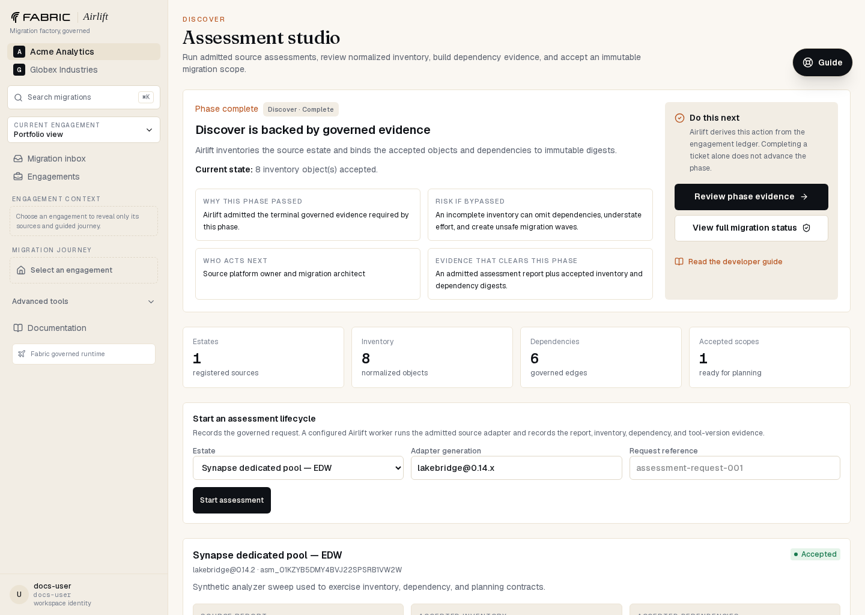Click Start assessment button

click(x=232, y=500)
